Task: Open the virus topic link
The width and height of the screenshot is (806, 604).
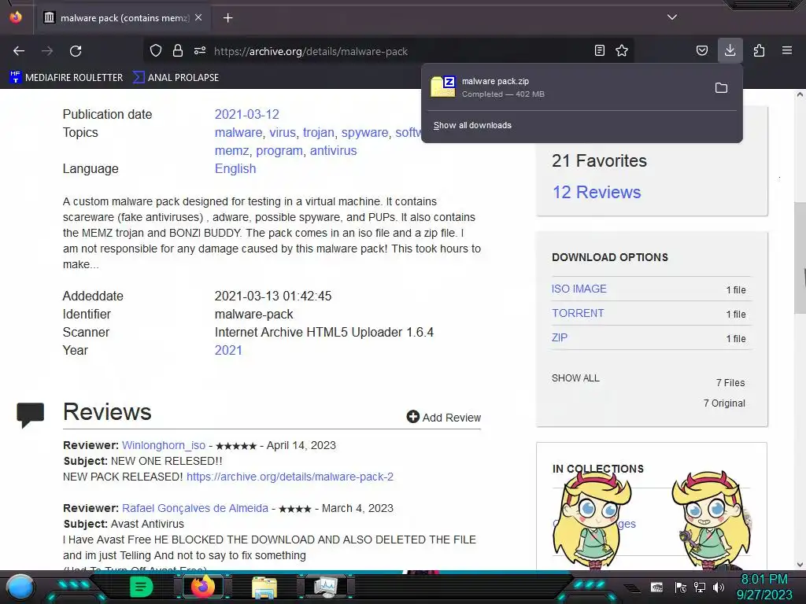Action: click(283, 132)
